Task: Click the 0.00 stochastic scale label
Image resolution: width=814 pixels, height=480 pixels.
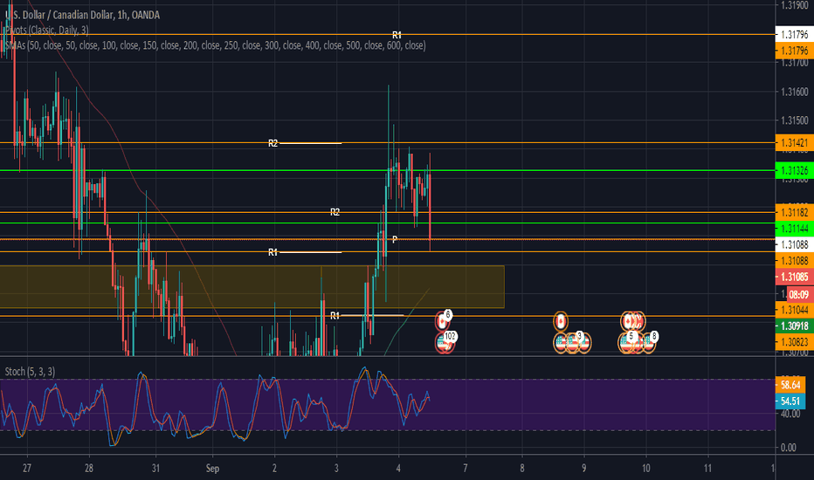Action: coord(788,448)
